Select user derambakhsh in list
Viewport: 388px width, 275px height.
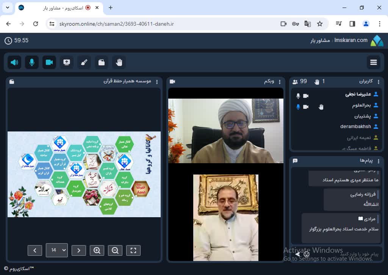(x=355, y=127)
